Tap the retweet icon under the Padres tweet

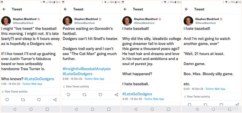[84, 95]
